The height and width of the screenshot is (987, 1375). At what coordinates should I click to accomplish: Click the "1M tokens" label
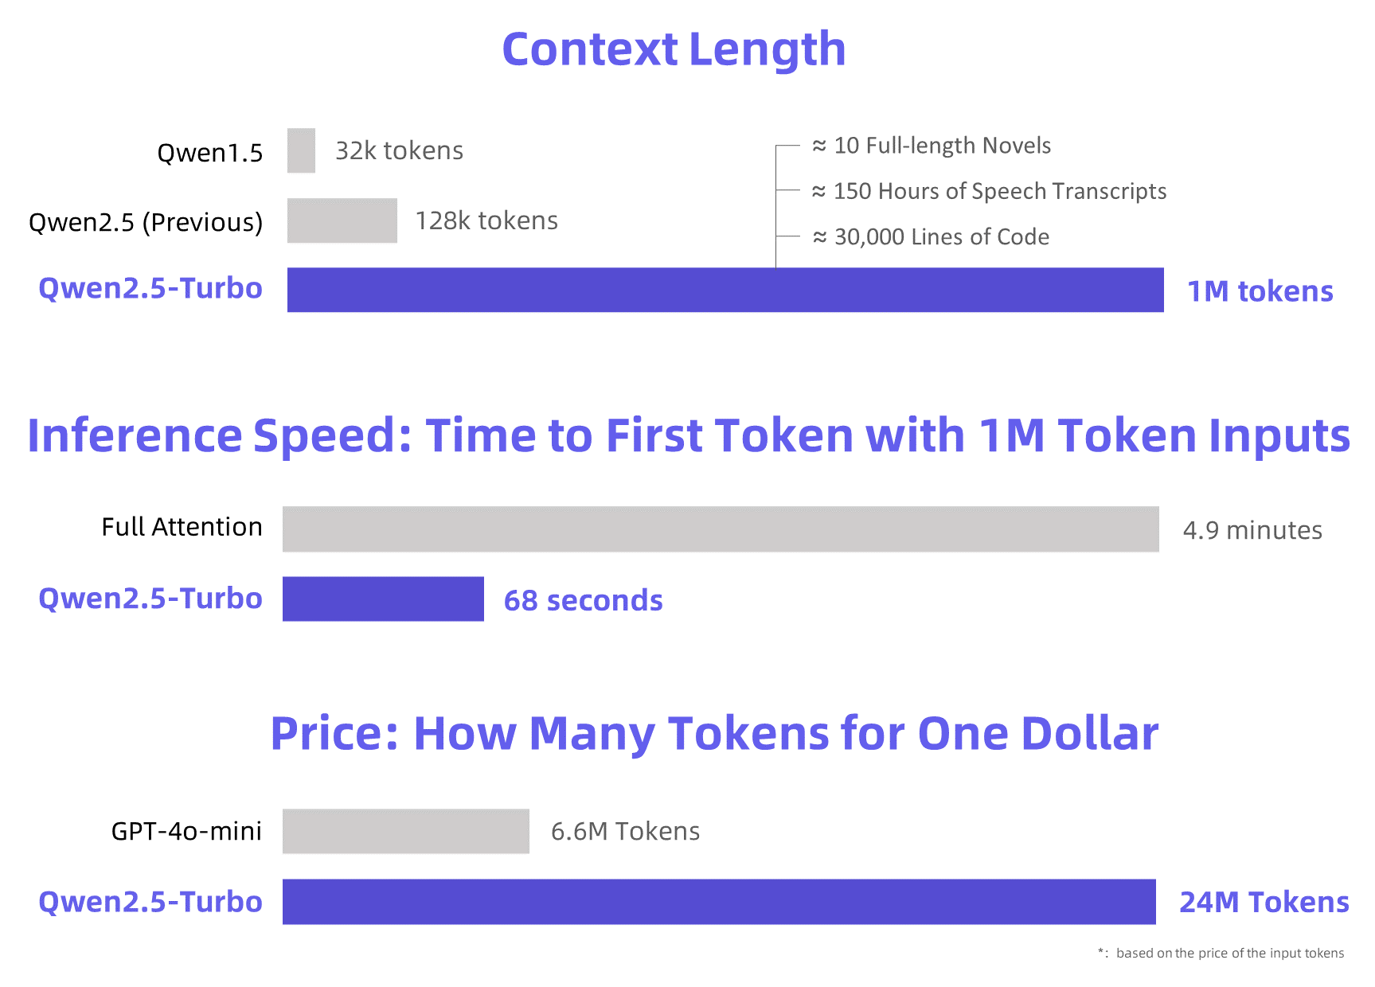pyautogui.click(x=1260, y=291)
